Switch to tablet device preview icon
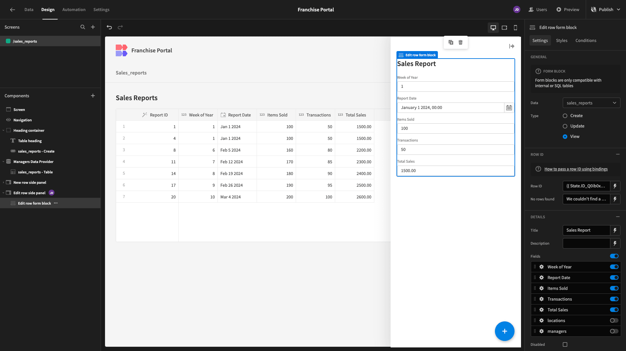The width and height of the screenshot is (626, 351). 504,28
